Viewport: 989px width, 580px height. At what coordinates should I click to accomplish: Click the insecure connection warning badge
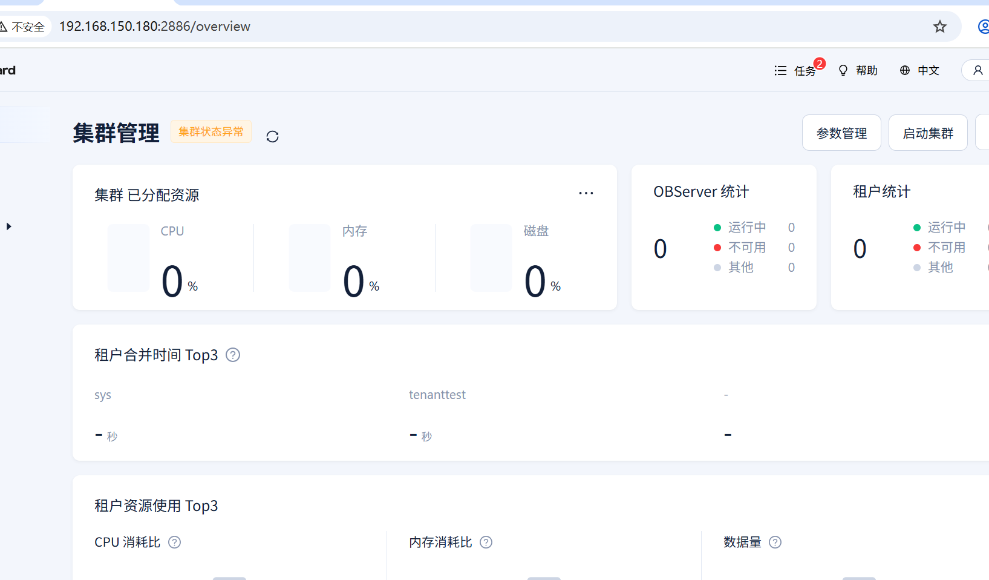tap(24, 27)
